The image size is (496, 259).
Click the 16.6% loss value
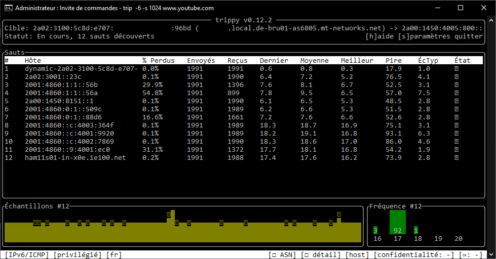coord(152,117)
